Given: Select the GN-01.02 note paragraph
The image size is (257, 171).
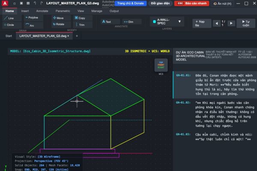Looking at the screenshot, I should tap(215, 114).
